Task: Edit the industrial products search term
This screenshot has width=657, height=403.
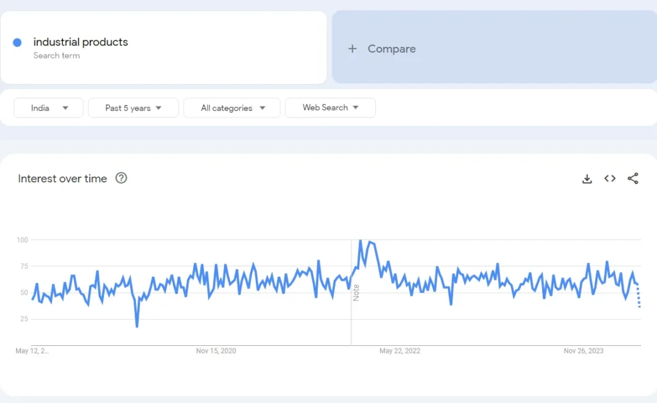Action: (x=81, y=42)
